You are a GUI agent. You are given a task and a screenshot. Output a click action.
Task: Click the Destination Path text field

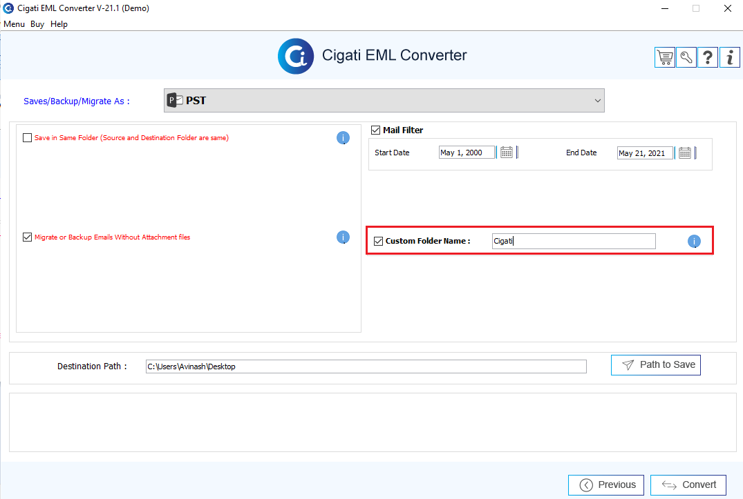click(x=366, y=366)
